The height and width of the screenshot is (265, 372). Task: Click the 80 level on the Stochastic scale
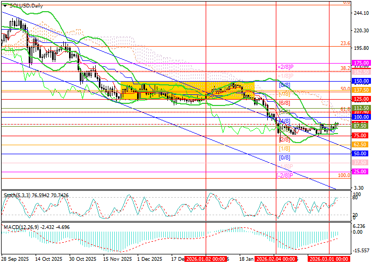coord(355,198)
